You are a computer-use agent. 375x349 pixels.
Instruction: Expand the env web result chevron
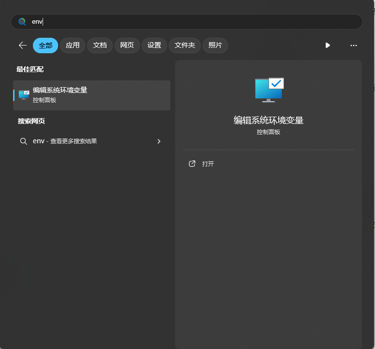coord(159,141)
